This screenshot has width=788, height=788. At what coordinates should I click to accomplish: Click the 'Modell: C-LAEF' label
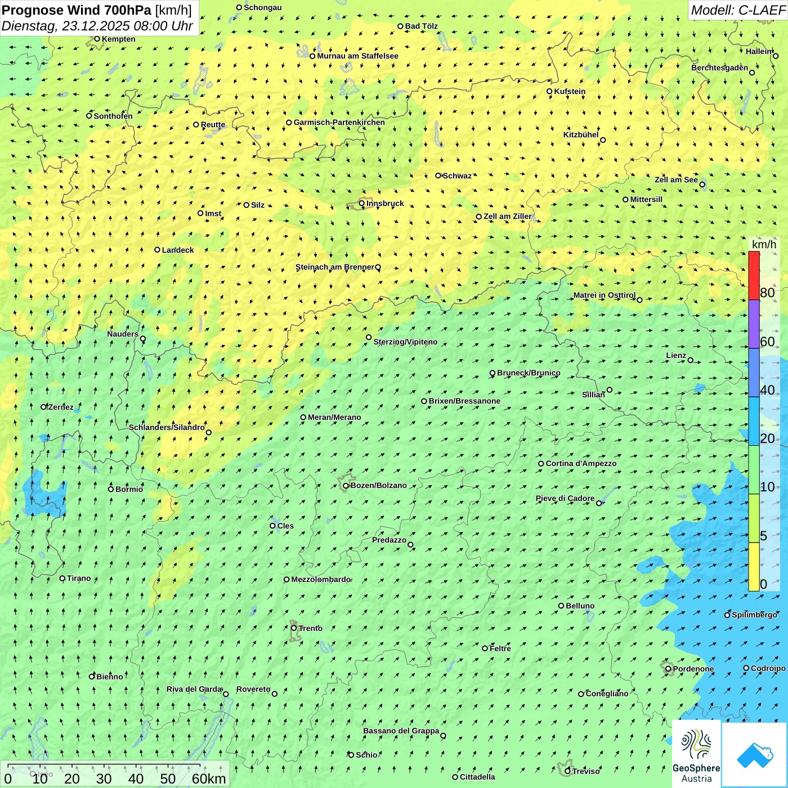coord(737,10)
